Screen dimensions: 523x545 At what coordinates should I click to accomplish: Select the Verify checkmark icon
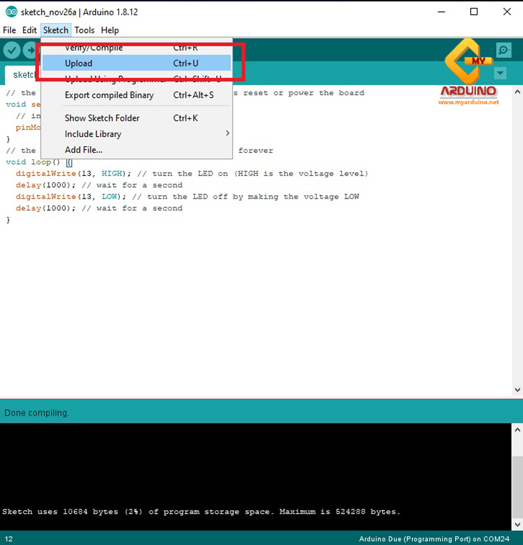12,50
